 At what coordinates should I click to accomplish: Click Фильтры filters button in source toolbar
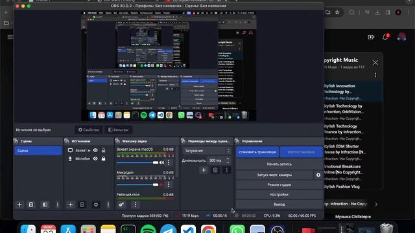[118, 129]
